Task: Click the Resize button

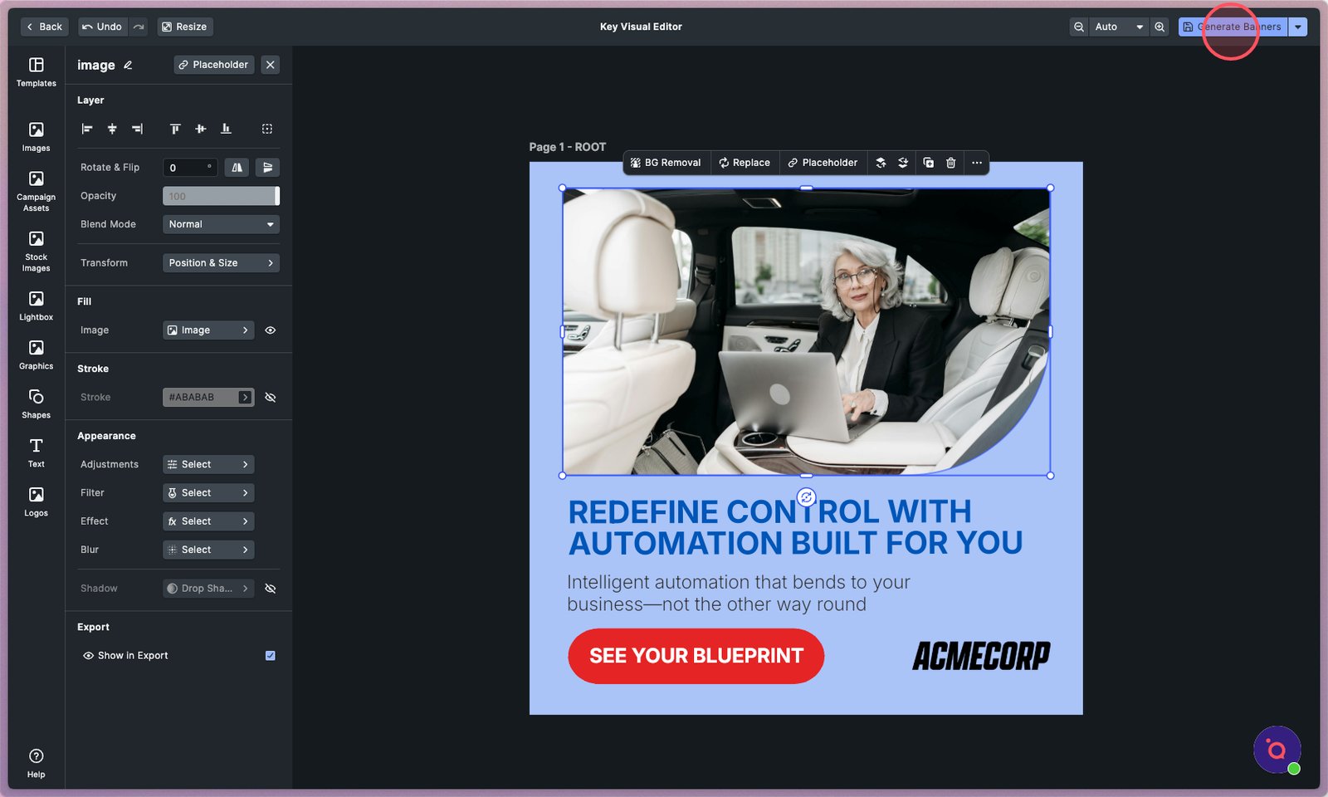Action: point(184,27)
